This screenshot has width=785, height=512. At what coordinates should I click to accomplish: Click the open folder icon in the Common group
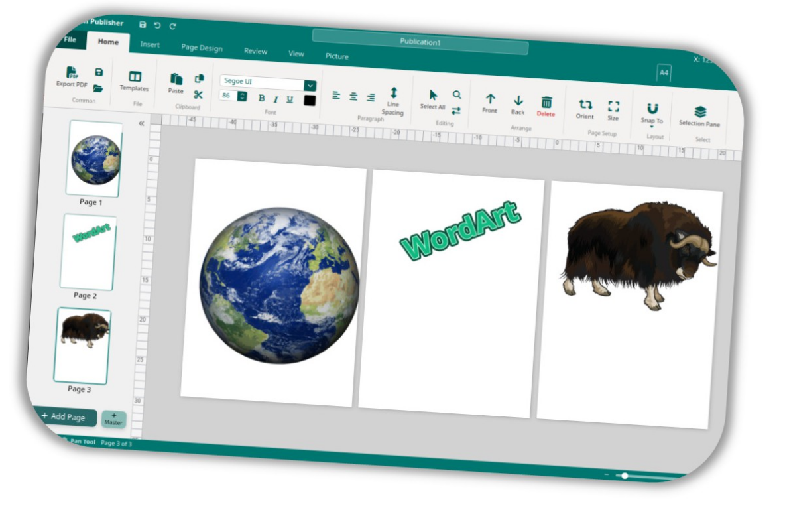pyautogui.click(x=98, y=89)
